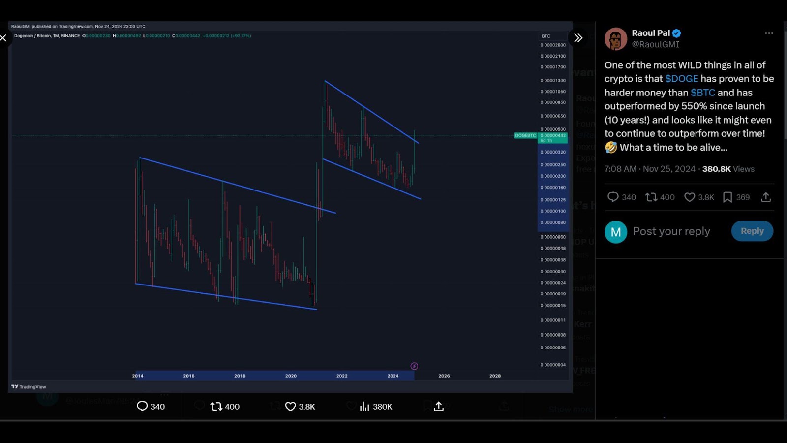This screenshot has width=787, height=443.
Task: Open the three-dot more options menu on the tweet
Action: [769, 33]
